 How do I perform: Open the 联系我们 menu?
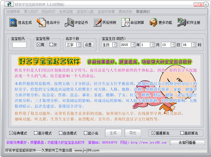pos(143,12)
